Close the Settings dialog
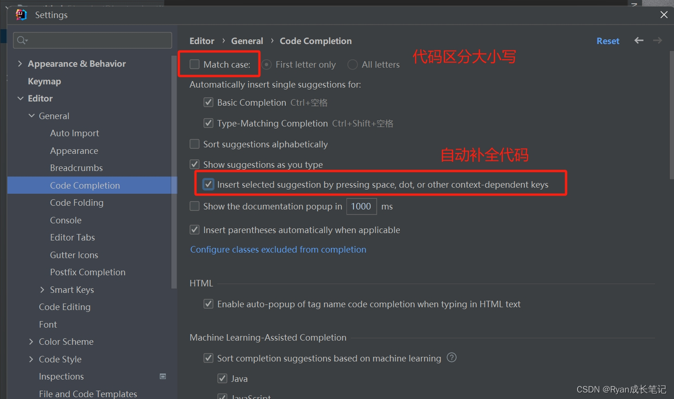674x399 pixels. pos(664,15)
